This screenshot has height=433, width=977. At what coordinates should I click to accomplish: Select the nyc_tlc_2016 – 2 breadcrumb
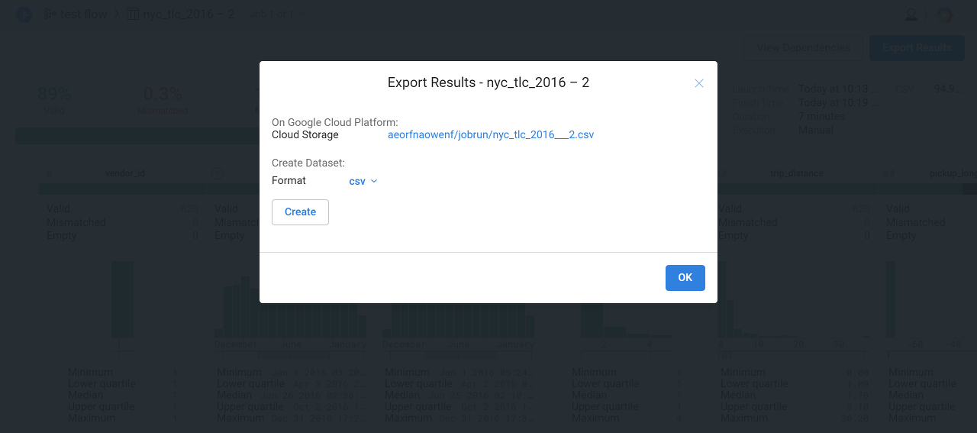[182, 15]
